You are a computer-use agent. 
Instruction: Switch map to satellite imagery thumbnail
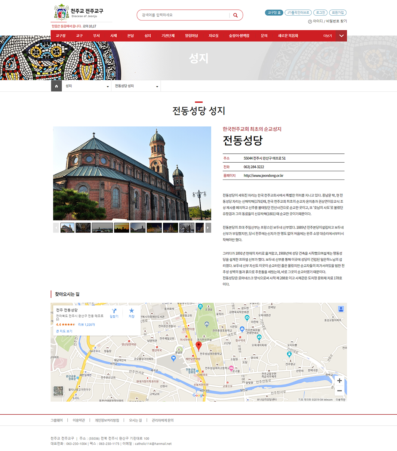58,391
